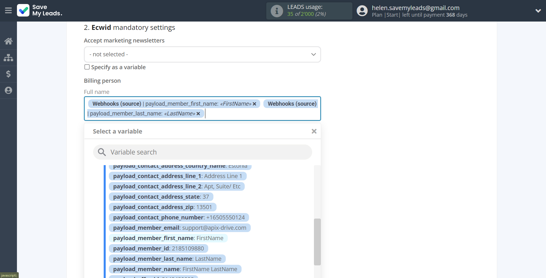Select payload_member_last_name variable in list
The image size is (546, 278).
[167, 259]
